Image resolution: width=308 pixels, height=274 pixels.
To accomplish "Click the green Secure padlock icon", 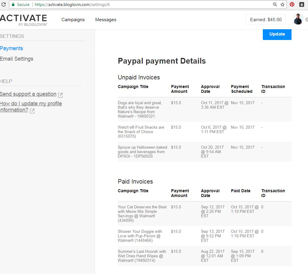I will pos(13,4).
